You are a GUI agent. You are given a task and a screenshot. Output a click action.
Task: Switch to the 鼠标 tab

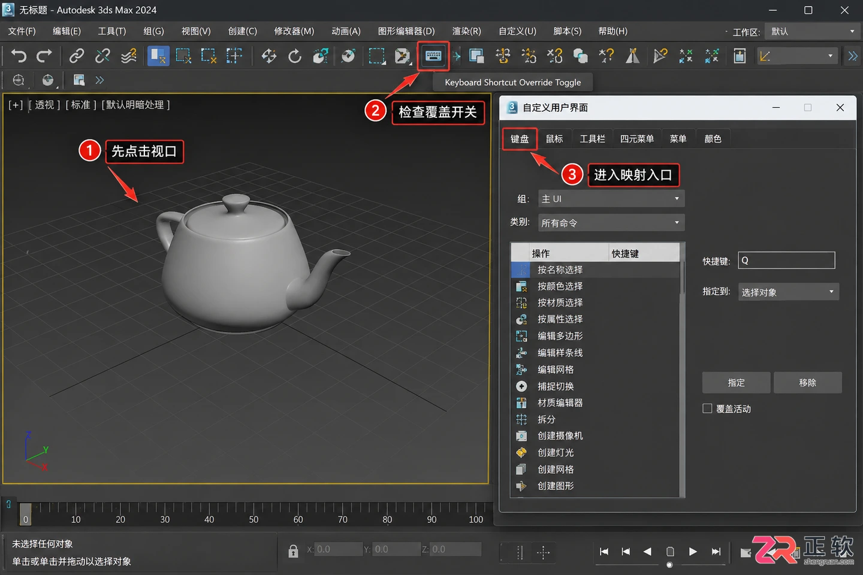pyautogui.click(x=554, y=139)
